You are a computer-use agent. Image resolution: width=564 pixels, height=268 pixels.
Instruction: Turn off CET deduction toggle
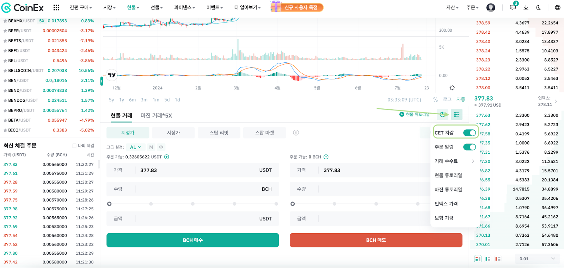click(x=470, y=133)
